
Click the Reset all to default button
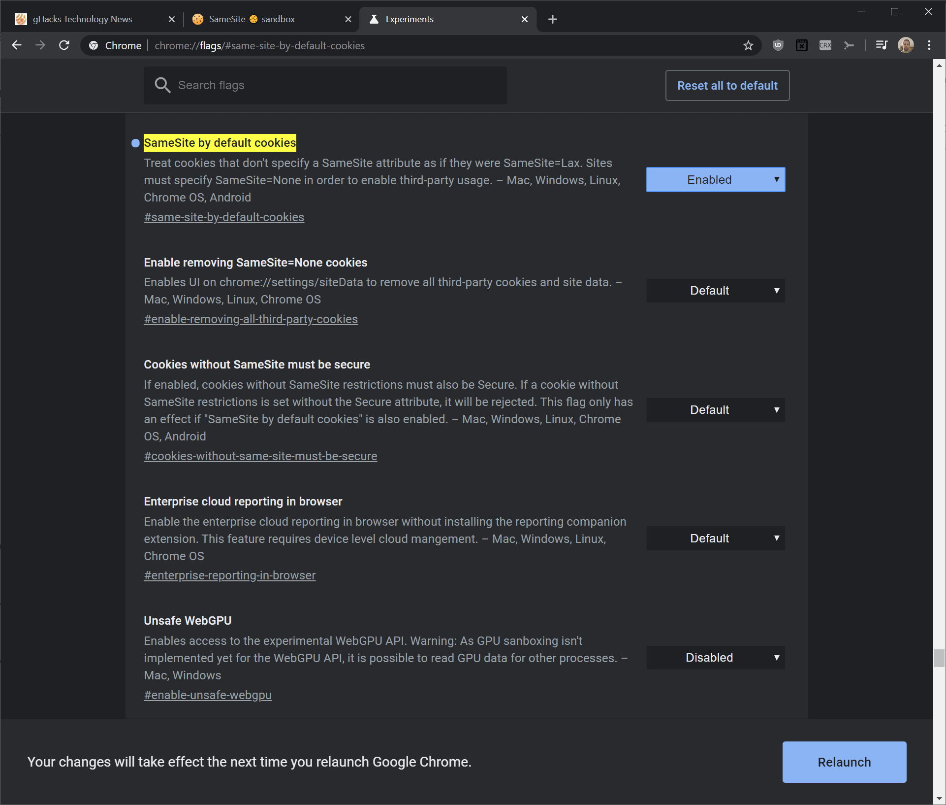click(727, 85)
